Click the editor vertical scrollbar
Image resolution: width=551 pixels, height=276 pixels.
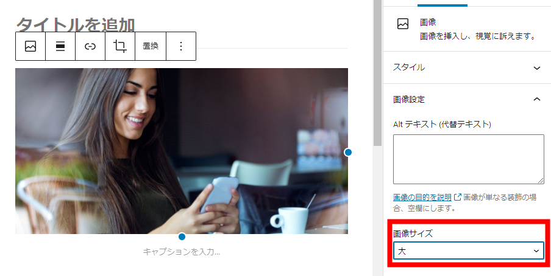pyautogui.click(x=377, y=73)
